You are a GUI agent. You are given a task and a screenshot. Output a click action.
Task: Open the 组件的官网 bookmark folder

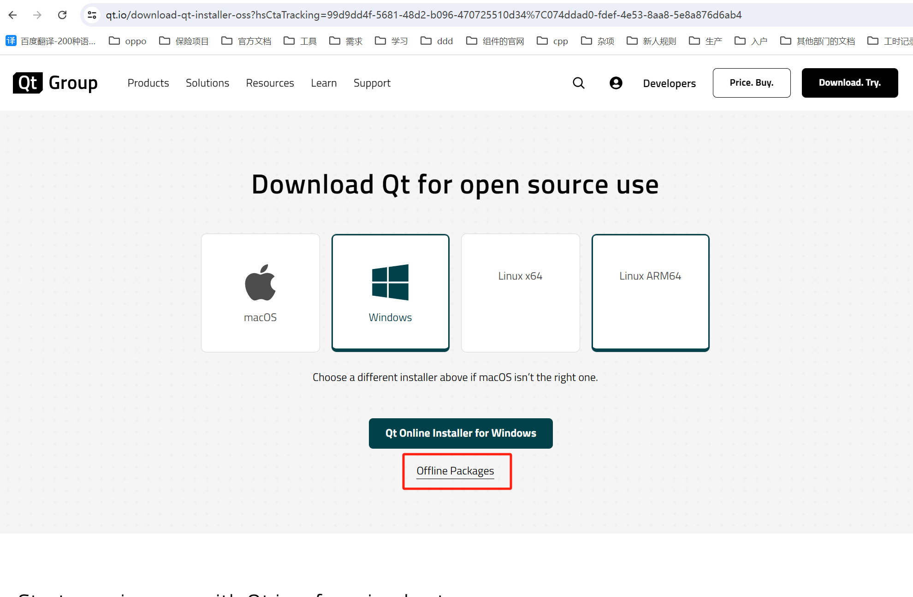tap(495, 41)
